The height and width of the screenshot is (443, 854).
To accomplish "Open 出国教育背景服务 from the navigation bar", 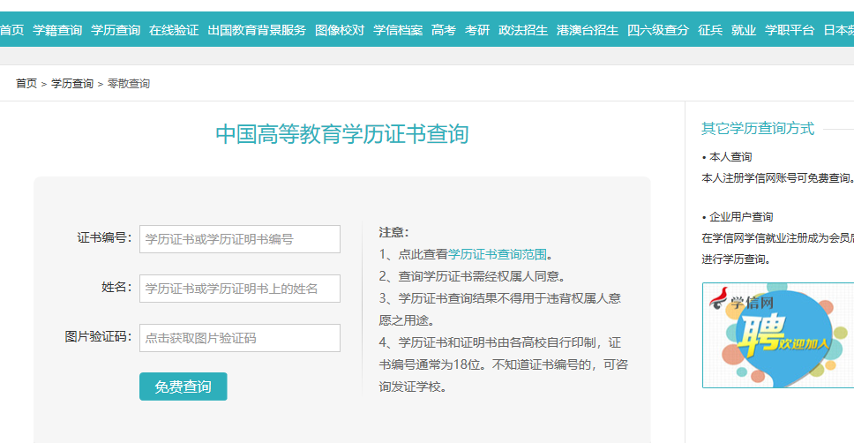I will tap(257, 30).
